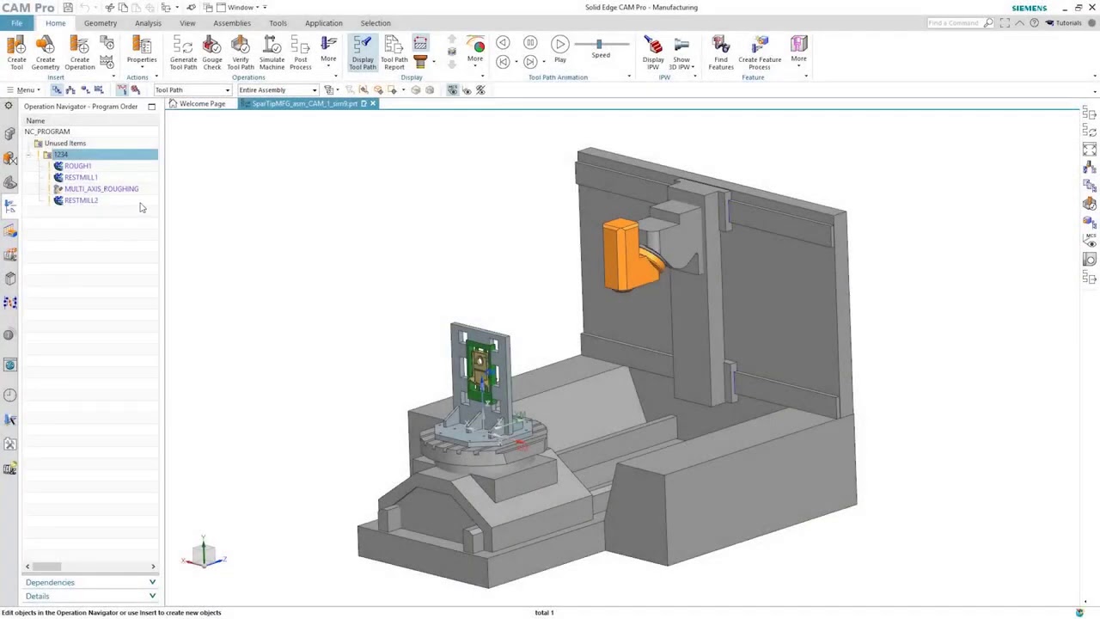Open the Assembly Navigator sidebar icon

pos(9,134)
